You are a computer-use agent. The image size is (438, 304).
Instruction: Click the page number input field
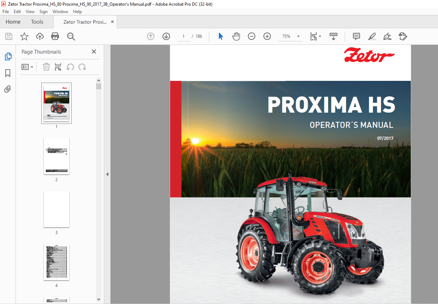tap(184, 36)
